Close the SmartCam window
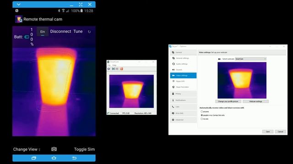Screen dimensions: 293x164 pyautogui.click(x=153, y=62)
